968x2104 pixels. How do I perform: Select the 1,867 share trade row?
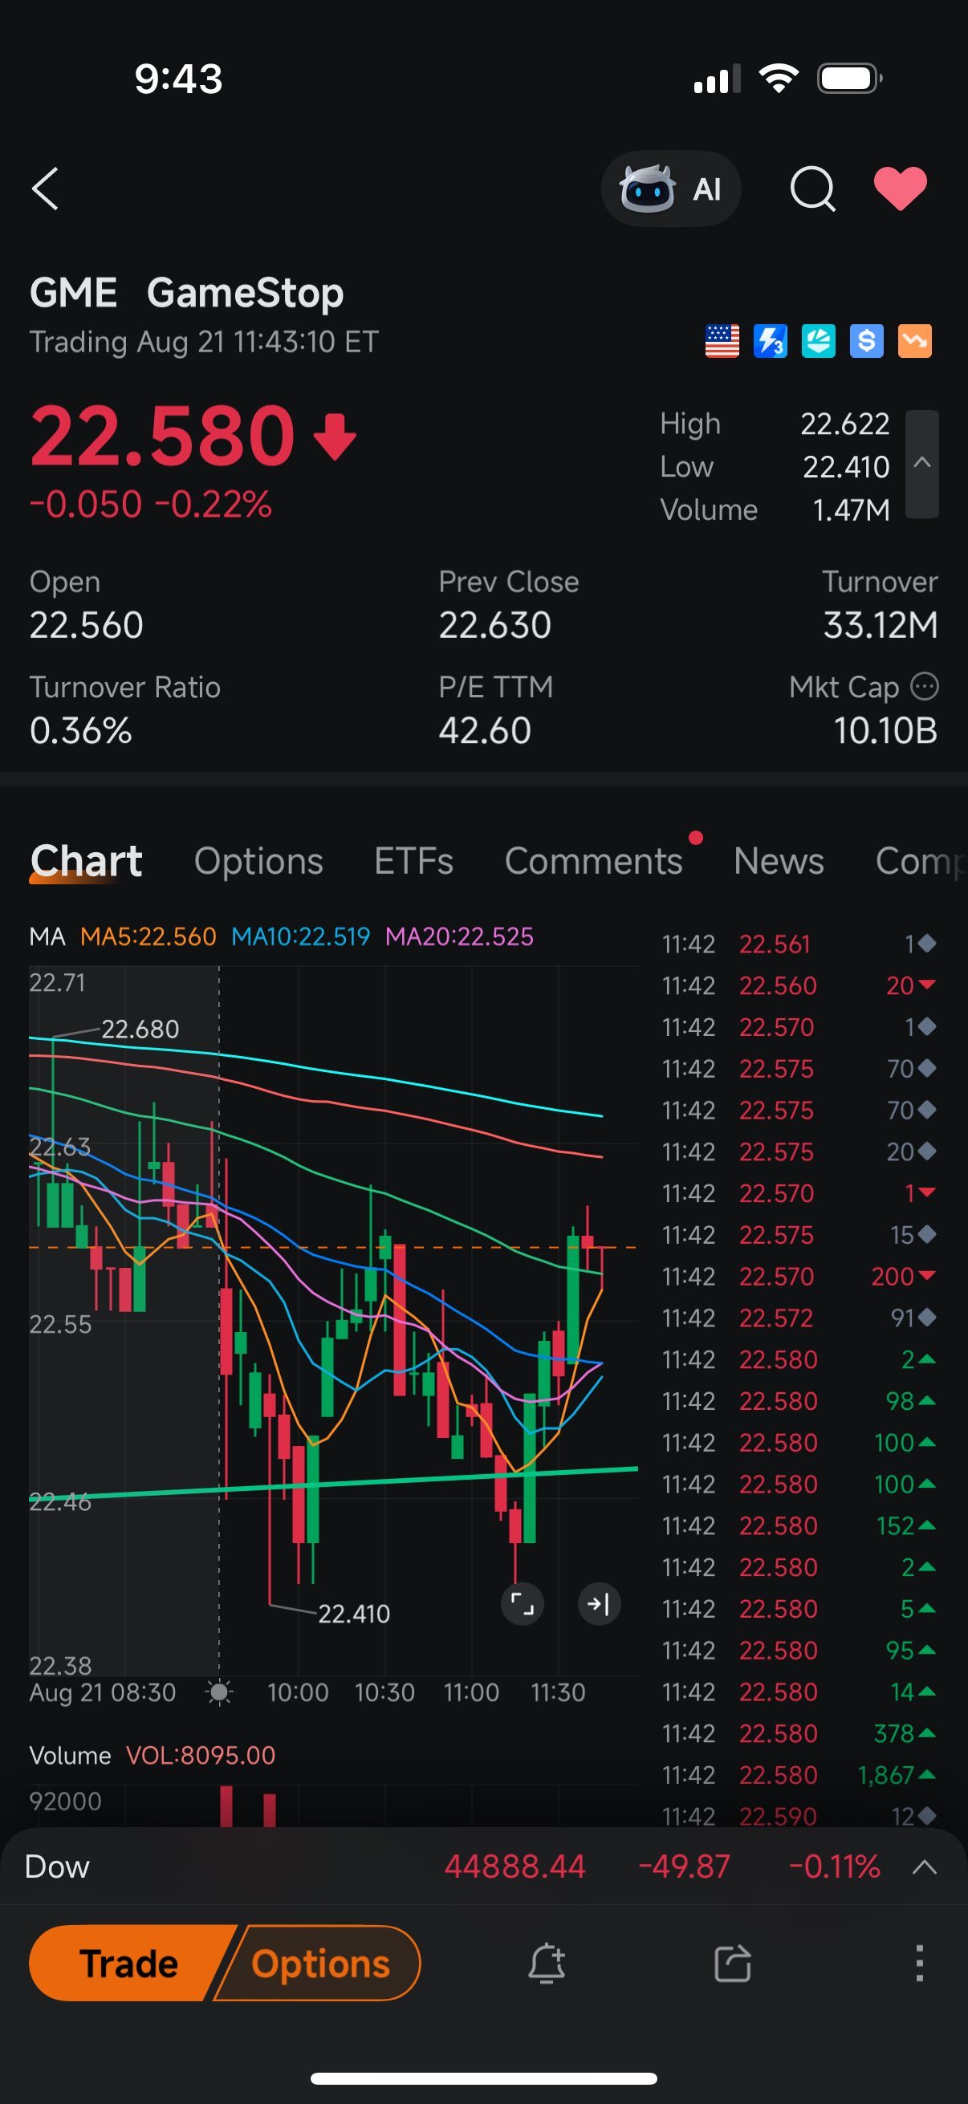pyautogui.click(x=799, y=1775)
